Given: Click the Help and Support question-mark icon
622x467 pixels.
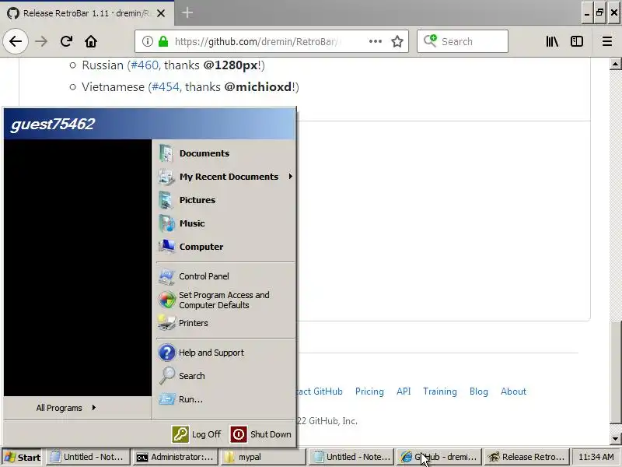Looking at the screenshot, I should (167, 353).
